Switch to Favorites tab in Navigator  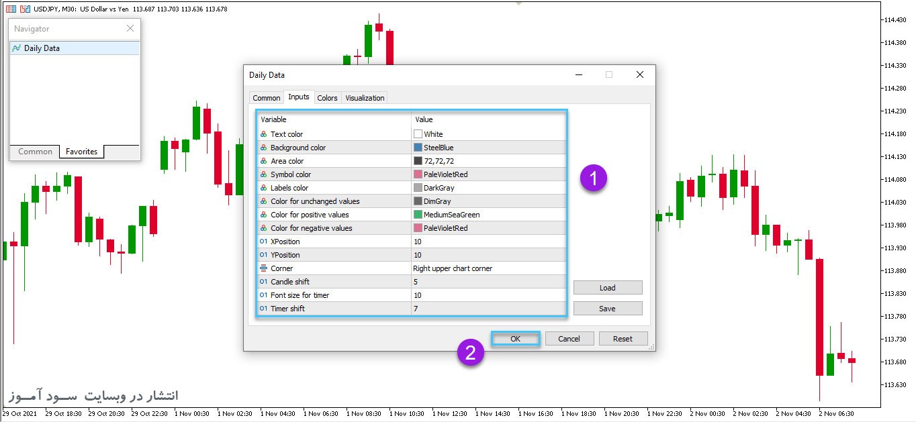tap(81, 152)
